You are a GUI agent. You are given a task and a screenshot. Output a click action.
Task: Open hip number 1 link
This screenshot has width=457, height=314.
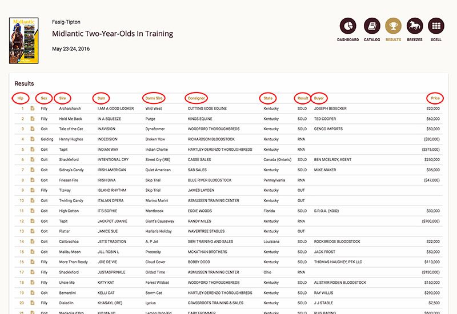tap(22, 108)
